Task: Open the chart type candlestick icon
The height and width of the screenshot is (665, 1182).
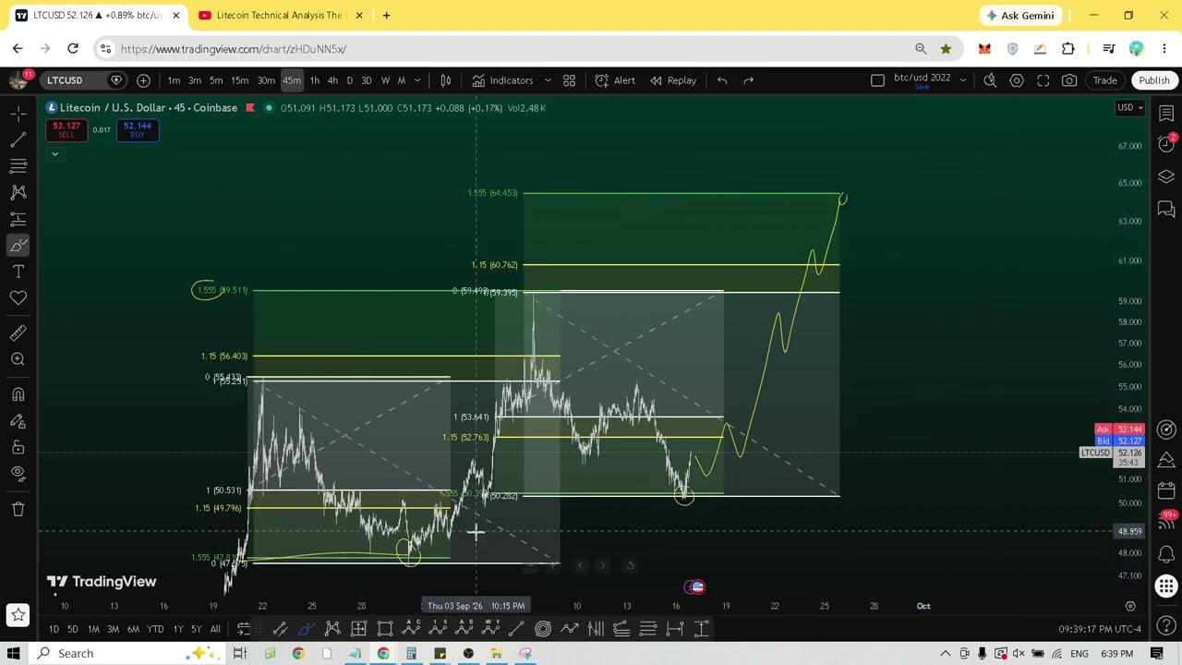Action: (x=445, y=80)
